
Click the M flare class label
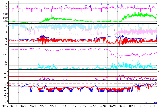[x=7, y=6]
